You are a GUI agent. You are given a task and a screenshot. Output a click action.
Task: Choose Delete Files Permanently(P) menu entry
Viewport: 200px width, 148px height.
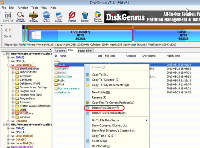tap(109, 113)
